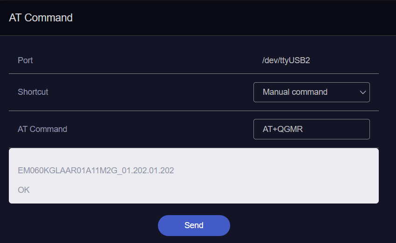Click the Send button
396x243 pixels.
coord(194,225)
